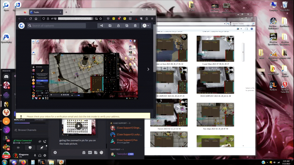Open RuneLite from the taskbar
Screen dimensions: 294x165
pos(42,162)
